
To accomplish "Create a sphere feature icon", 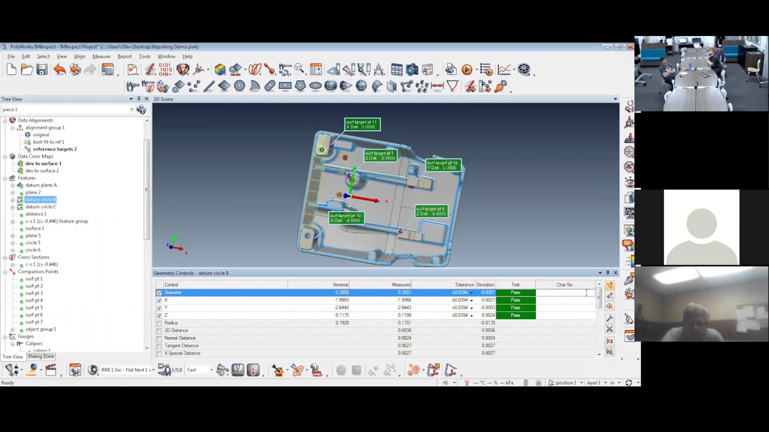I will tap(361, 86).
